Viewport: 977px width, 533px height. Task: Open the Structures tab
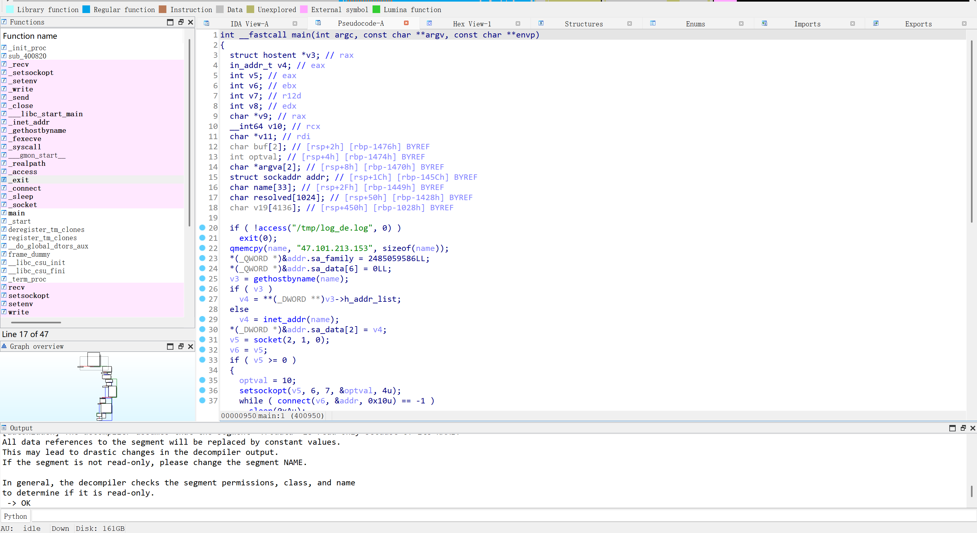coord(583,24)
